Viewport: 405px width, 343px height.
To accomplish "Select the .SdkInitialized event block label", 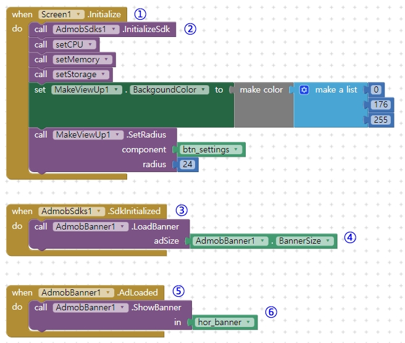I will coord(134,211).
